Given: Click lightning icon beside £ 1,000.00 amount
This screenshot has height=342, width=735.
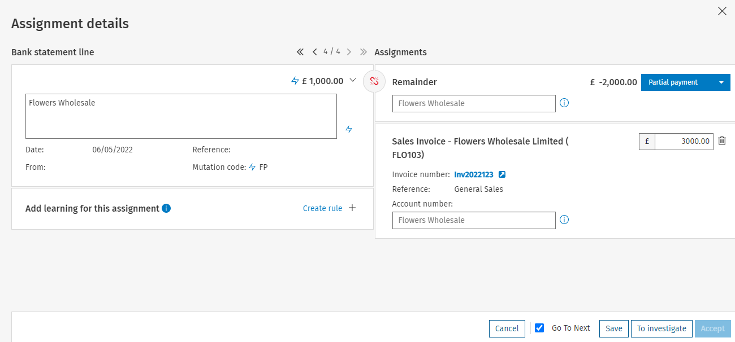Looking at the screenshot, I should tap(295, 81).
